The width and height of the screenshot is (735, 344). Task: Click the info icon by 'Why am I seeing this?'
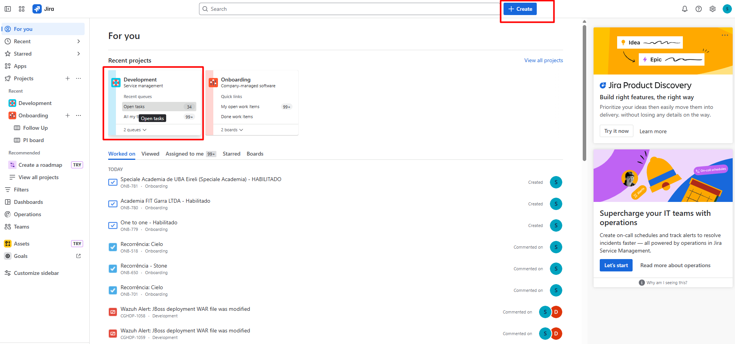point(642,283)
